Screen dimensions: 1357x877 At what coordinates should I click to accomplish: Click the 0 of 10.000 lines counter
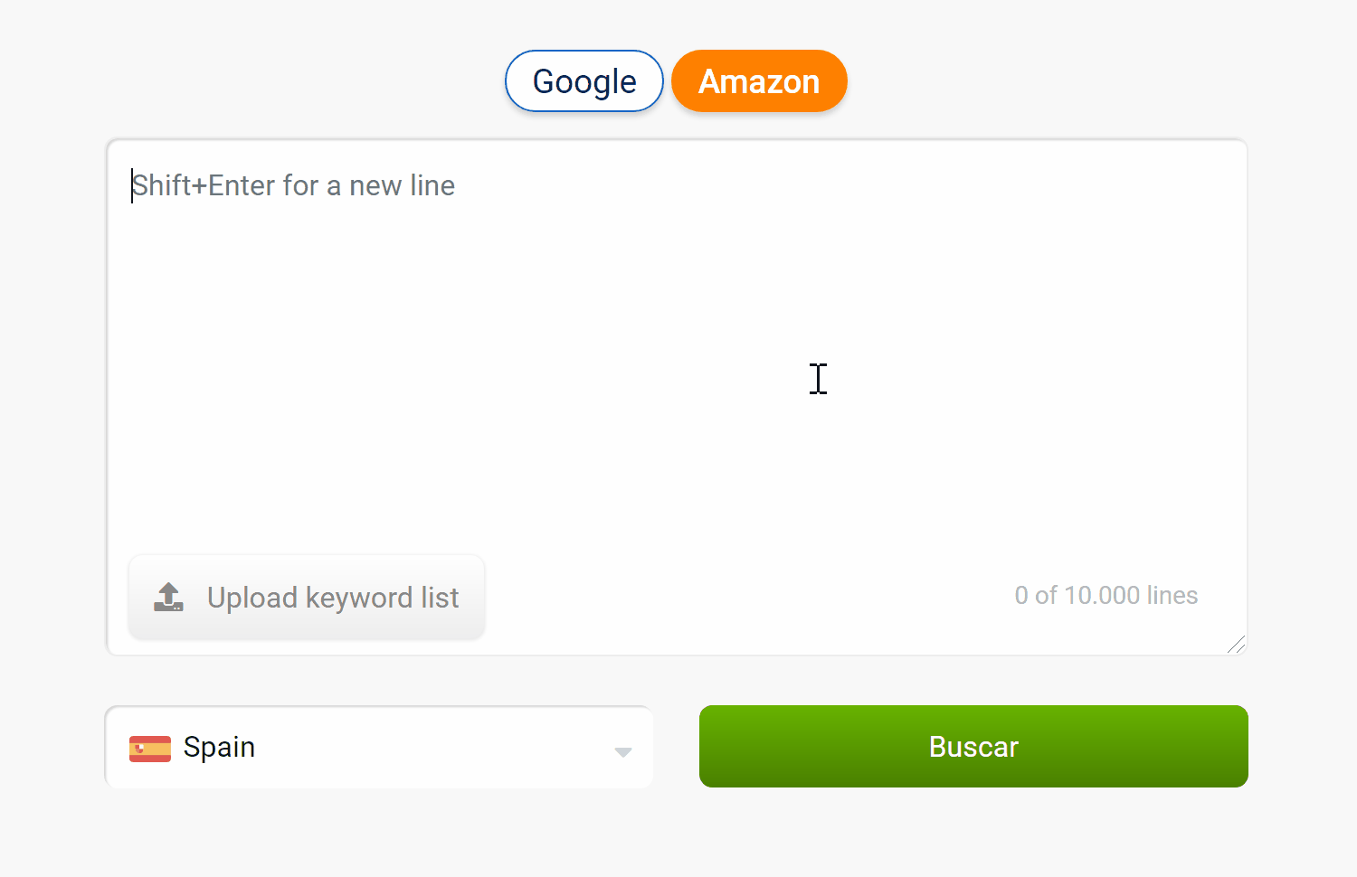tap(1106, 595)
